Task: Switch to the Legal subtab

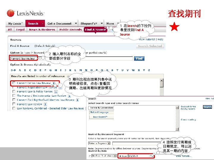Action: coord(20,30)
